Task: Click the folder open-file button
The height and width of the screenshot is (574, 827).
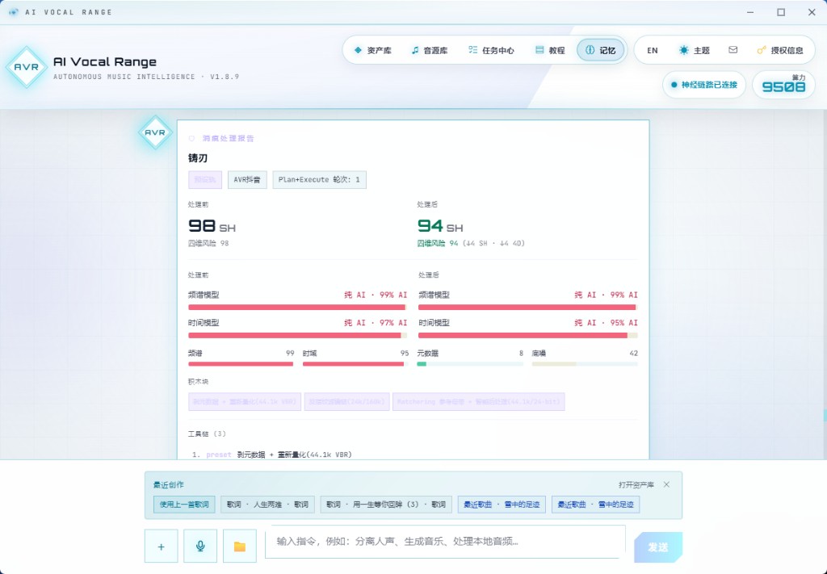Action: [240, 546]
